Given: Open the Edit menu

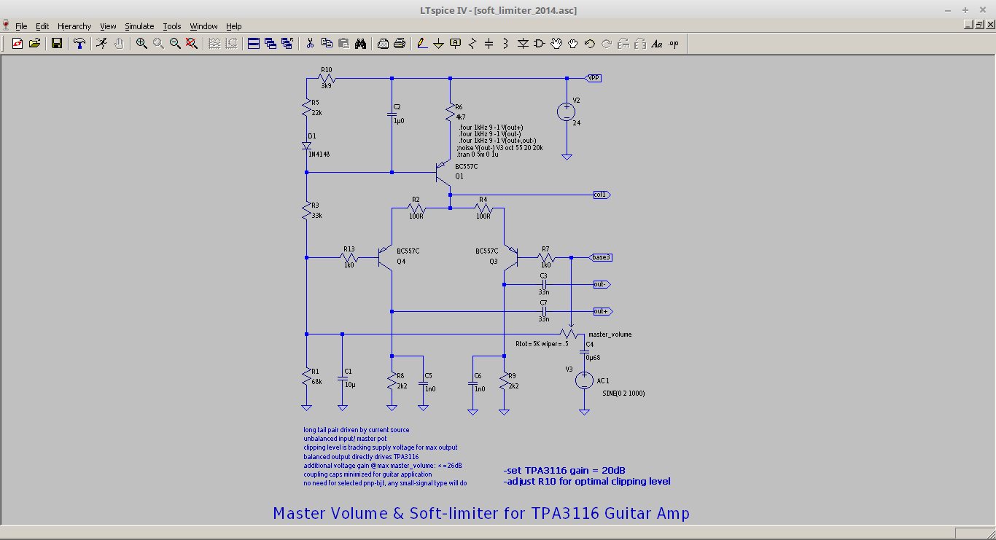Looking at the screenshot, I should (42, 26).
